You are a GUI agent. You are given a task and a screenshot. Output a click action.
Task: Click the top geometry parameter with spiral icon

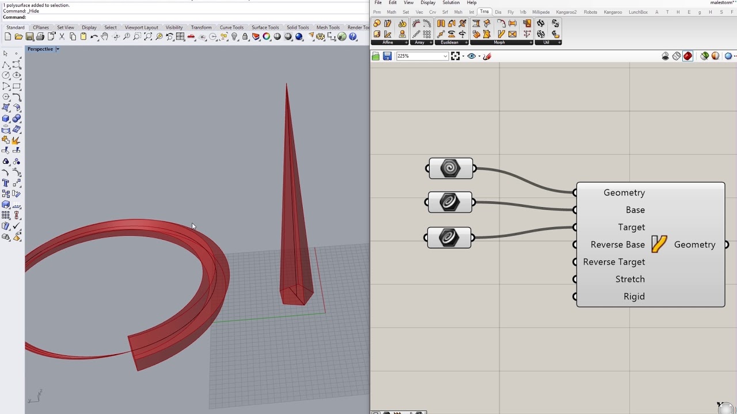coord(451,168)
